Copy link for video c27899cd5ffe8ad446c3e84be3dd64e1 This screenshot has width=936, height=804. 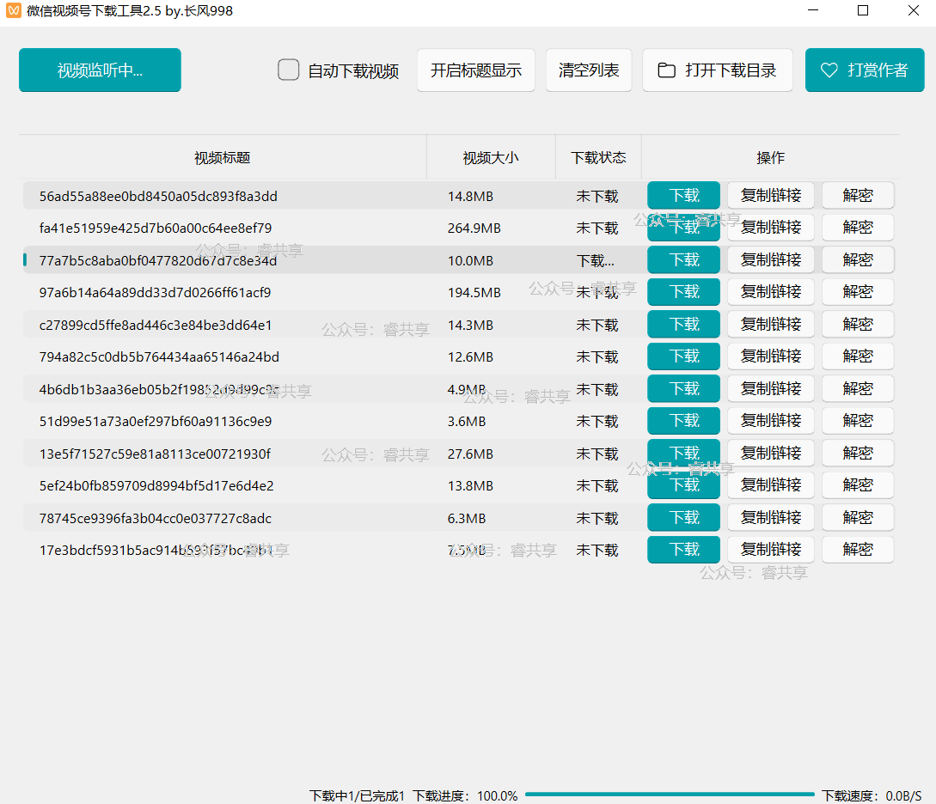(770, 325)
